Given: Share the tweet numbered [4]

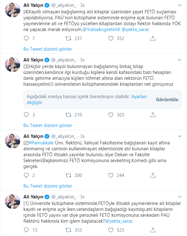Looking at the screenshot, I should tap(153, 39).
